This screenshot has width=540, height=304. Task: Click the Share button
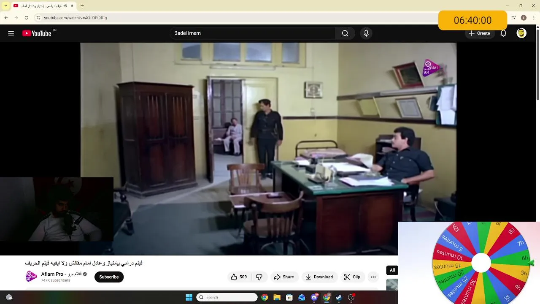(x=283, y=277)
